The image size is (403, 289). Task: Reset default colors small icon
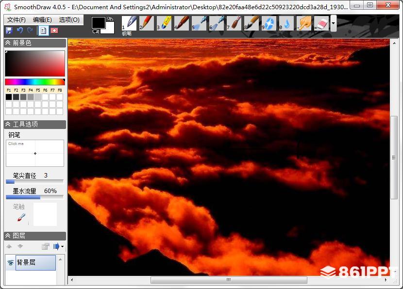(x=95, y=32)
